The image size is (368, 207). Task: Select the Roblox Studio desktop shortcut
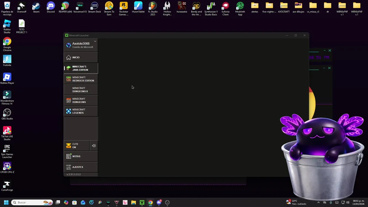coord(7,27)
